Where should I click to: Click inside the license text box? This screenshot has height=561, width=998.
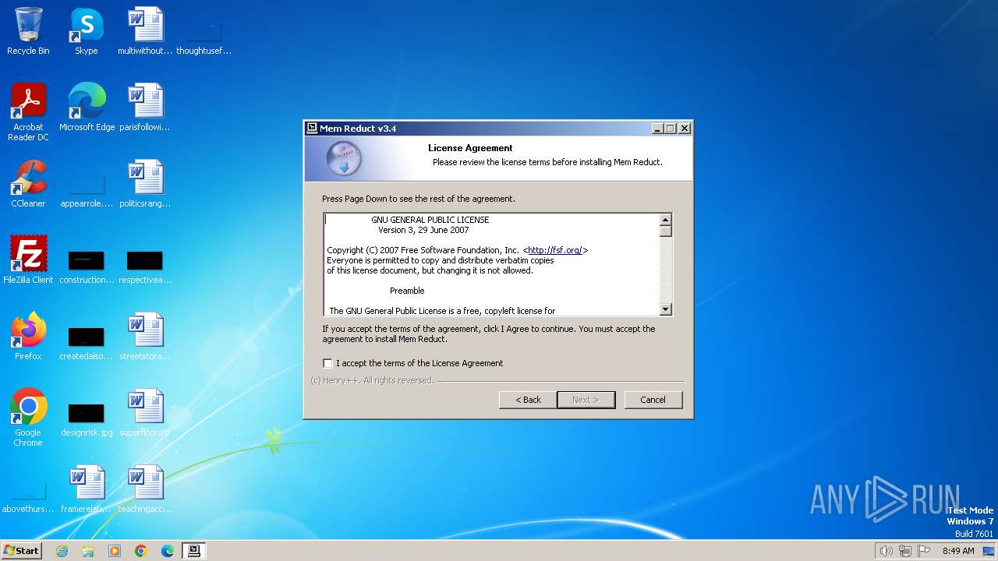tap(491, 264)
